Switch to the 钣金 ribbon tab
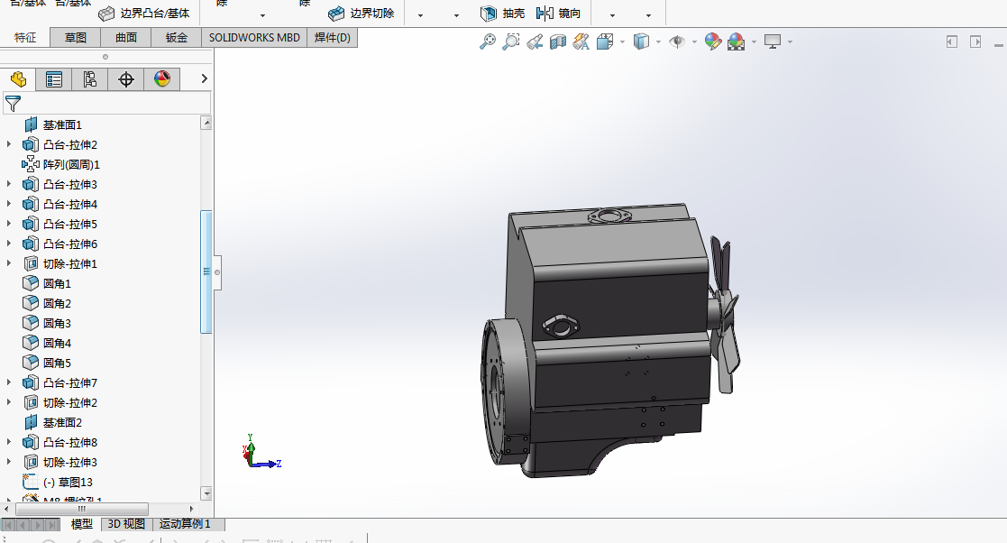Screen dimensions: 1007x543 click(x=176, y=38)
